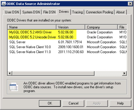Click the Apply button
Screen dimensions: 134x110
coord(97,103)
